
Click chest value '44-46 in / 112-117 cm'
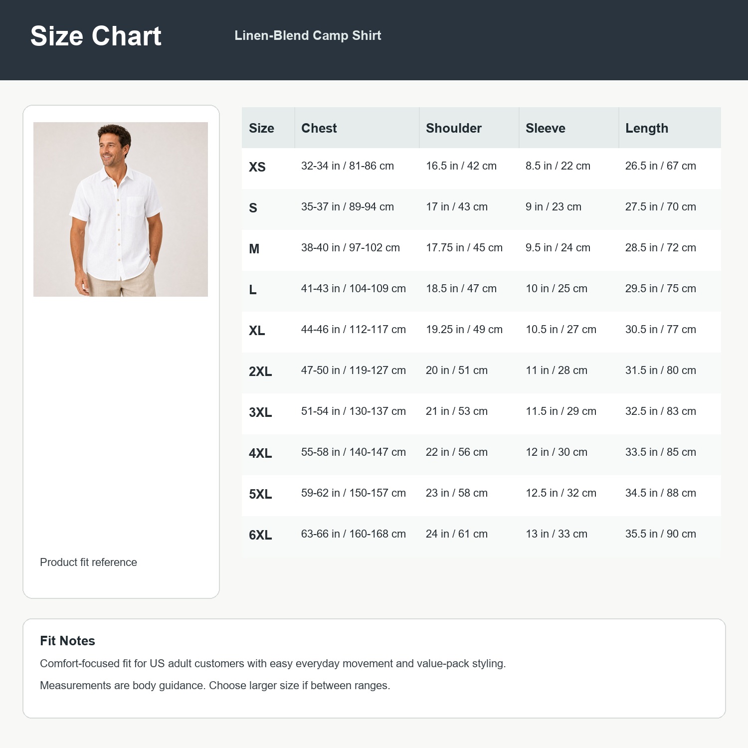(x=354, y=330)
